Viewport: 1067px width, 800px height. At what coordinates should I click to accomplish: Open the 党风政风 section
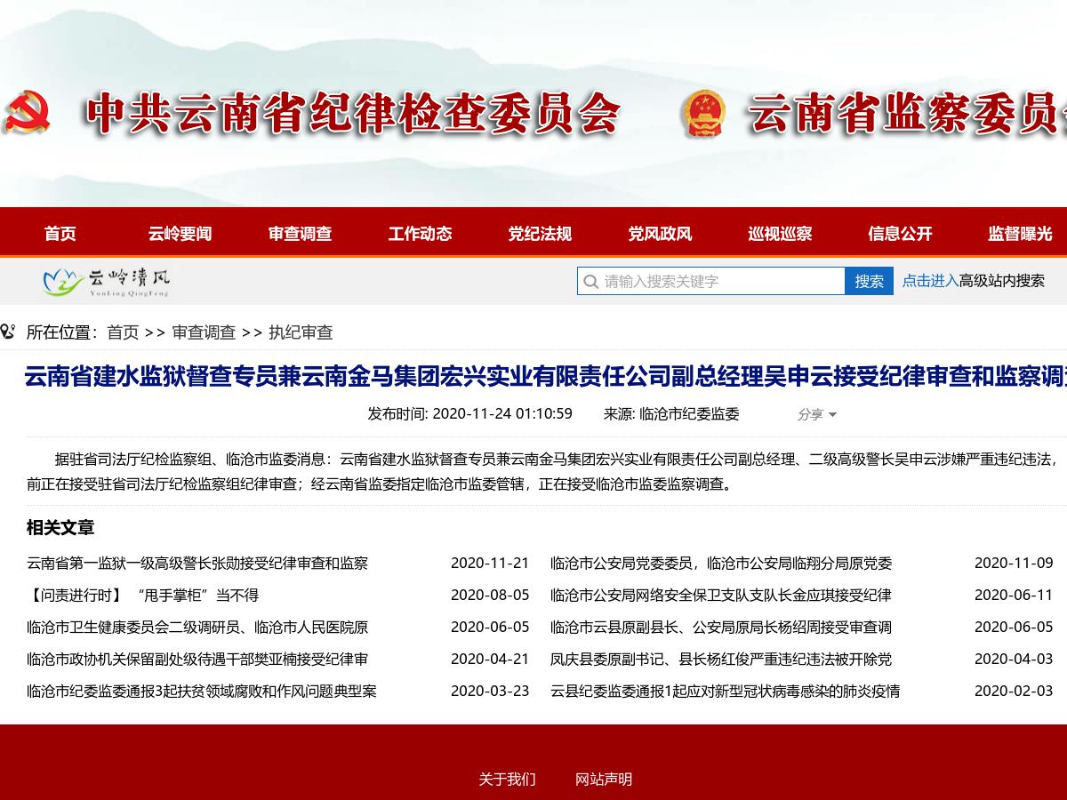click(x=659, y=233)
